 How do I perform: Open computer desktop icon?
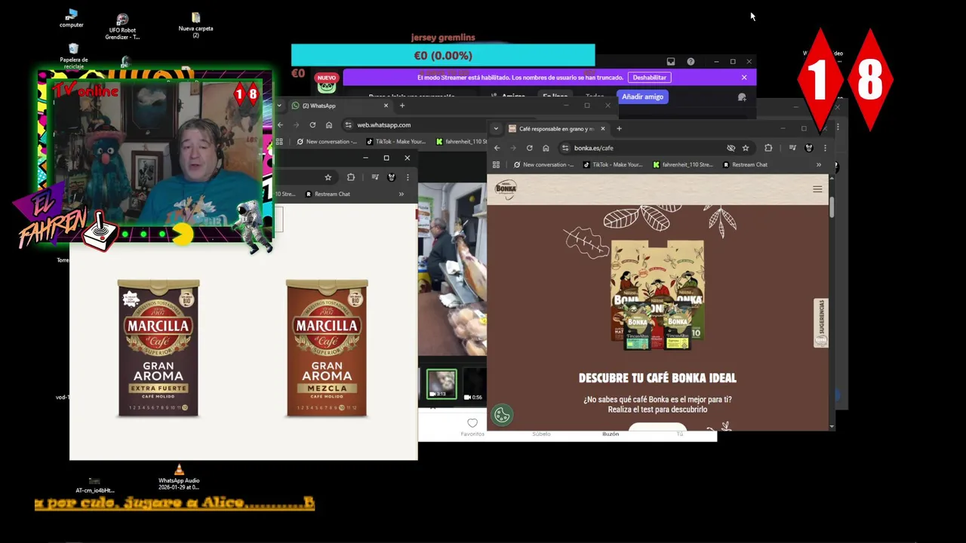(x=72, y=19)
